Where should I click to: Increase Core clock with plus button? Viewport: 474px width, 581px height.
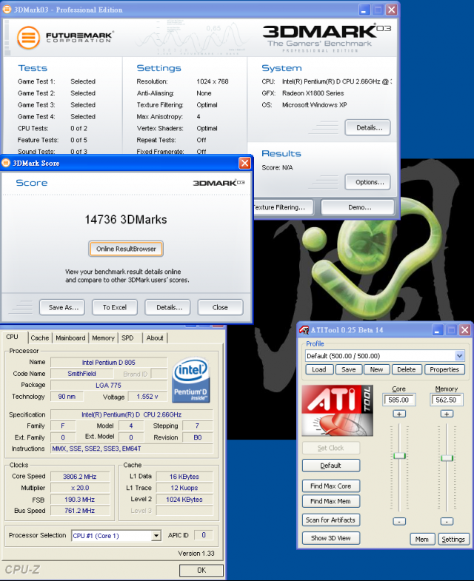tap(399, 414)
